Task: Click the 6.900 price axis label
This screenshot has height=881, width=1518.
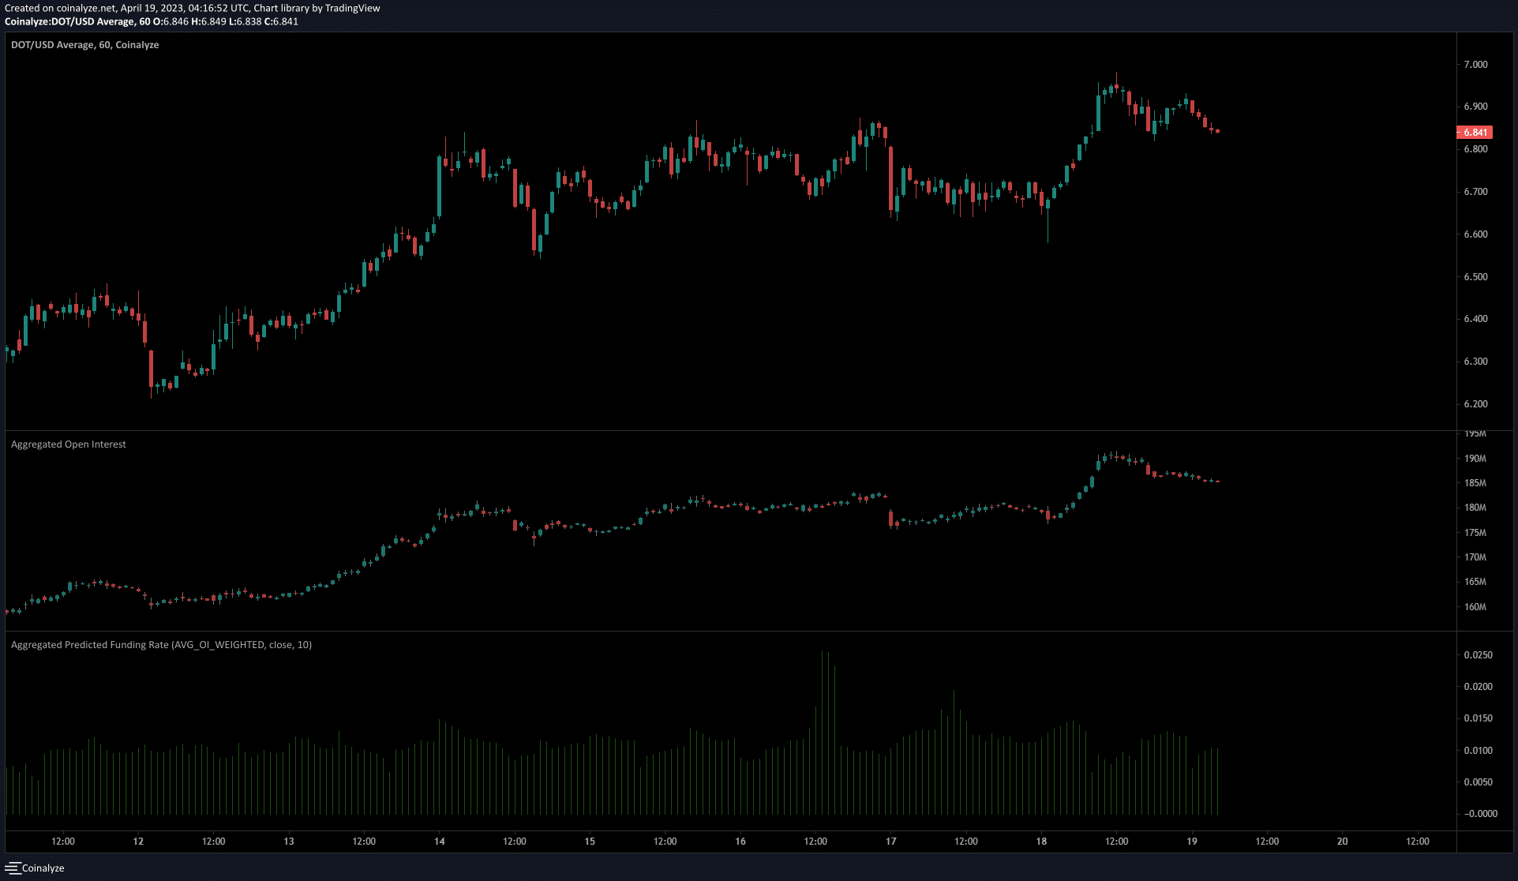Action: tap(1475, 107)
